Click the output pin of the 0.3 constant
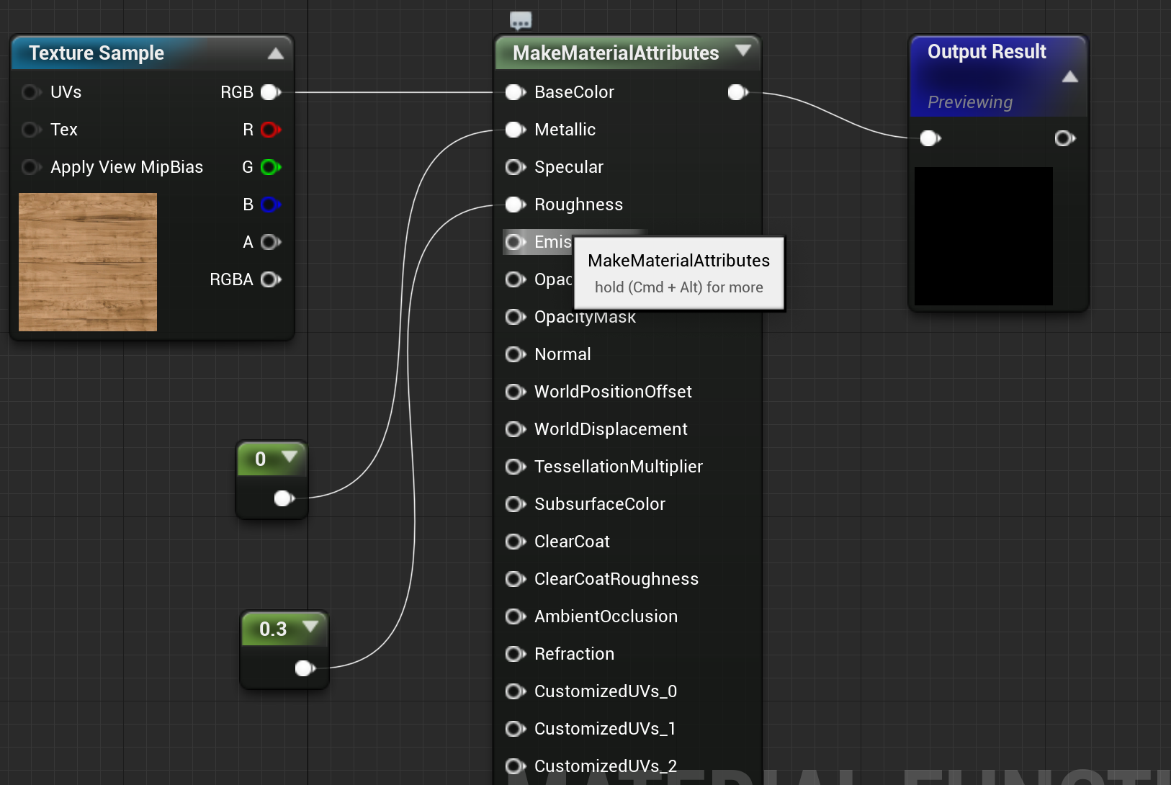Image resolution: width=1171 pixels, height=785 pixels. coord(304,668)
